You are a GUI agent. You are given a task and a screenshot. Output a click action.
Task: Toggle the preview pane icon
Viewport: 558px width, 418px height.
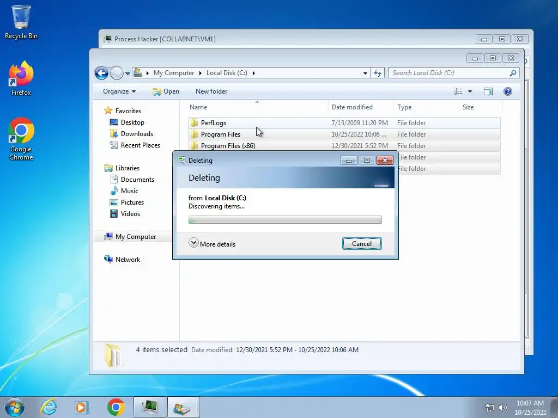click(x=488, y=91)
